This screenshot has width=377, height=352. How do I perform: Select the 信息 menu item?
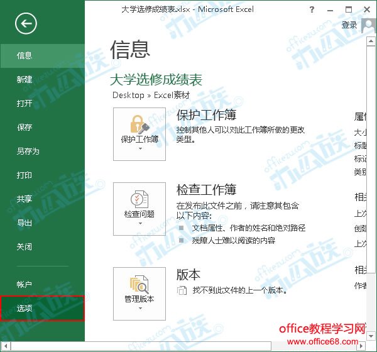point(42,56)
